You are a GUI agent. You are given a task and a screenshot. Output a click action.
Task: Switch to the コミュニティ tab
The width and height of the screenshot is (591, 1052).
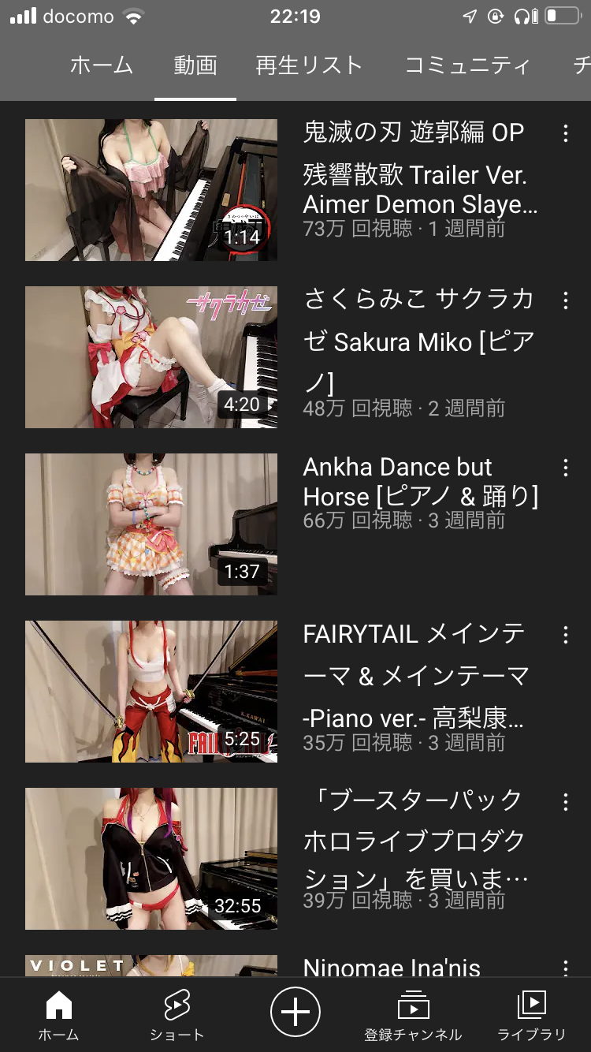467,65
